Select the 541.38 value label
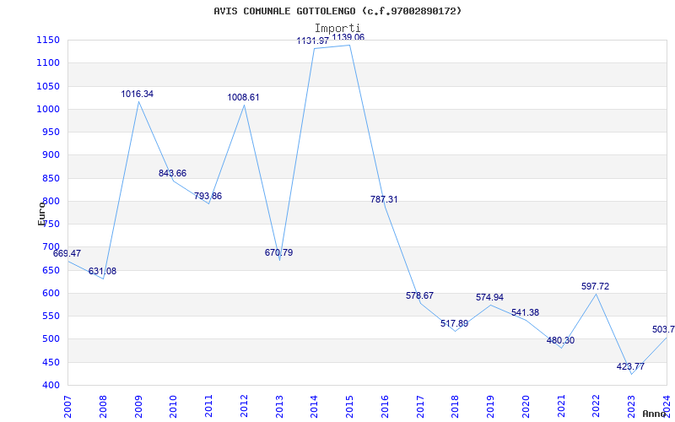The width and height of the screenshot is (675, 422). pyautogui.click(x=525, y=312)
